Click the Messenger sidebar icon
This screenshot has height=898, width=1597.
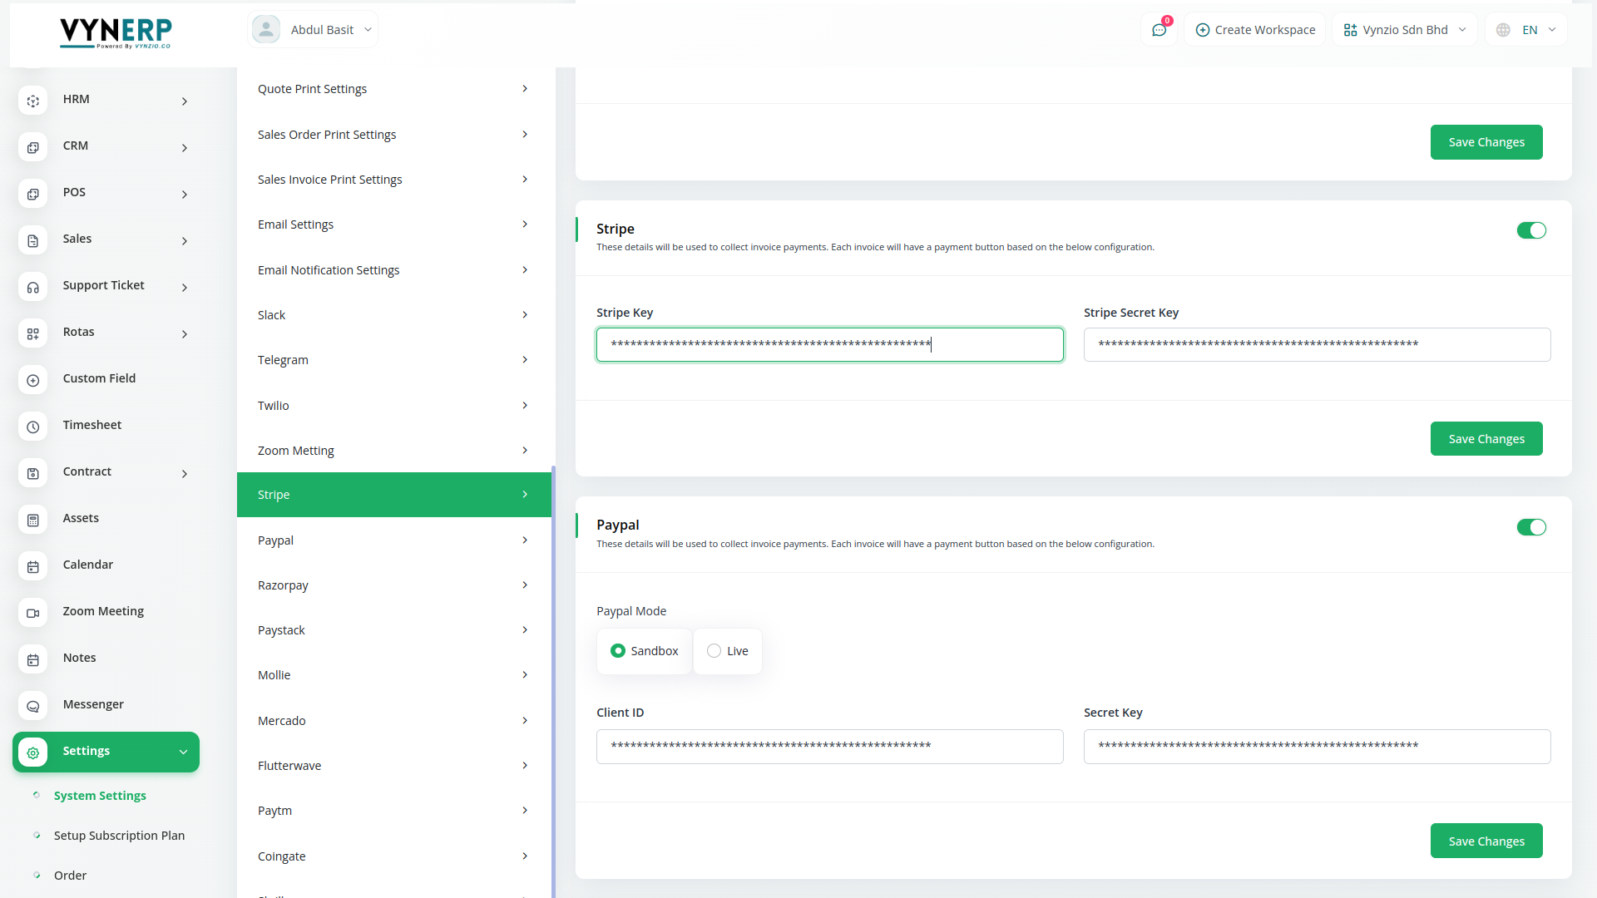(33, 706)
